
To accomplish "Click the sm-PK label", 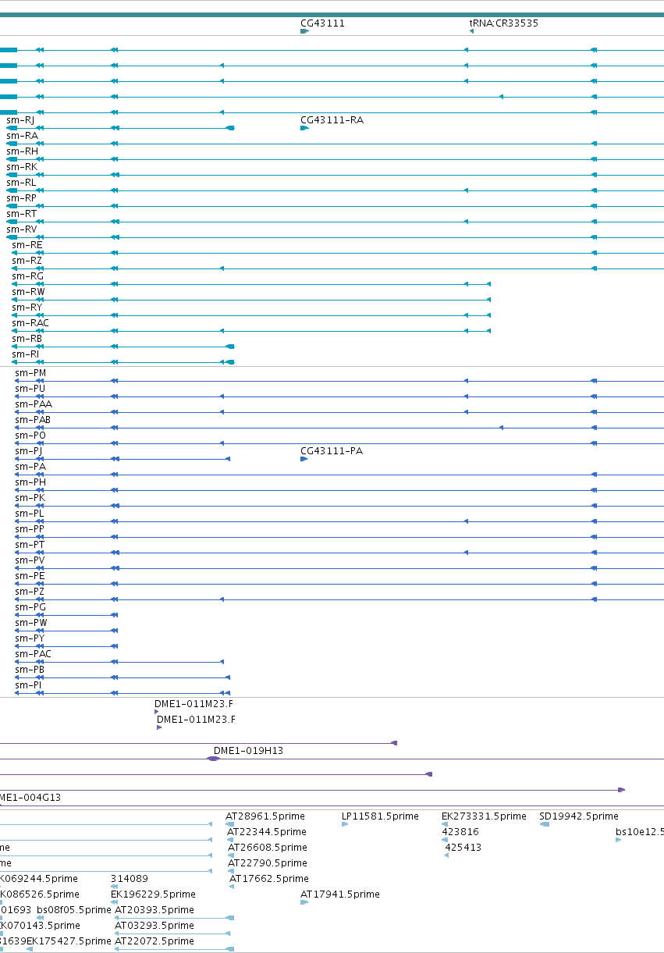I will (30, 498).
